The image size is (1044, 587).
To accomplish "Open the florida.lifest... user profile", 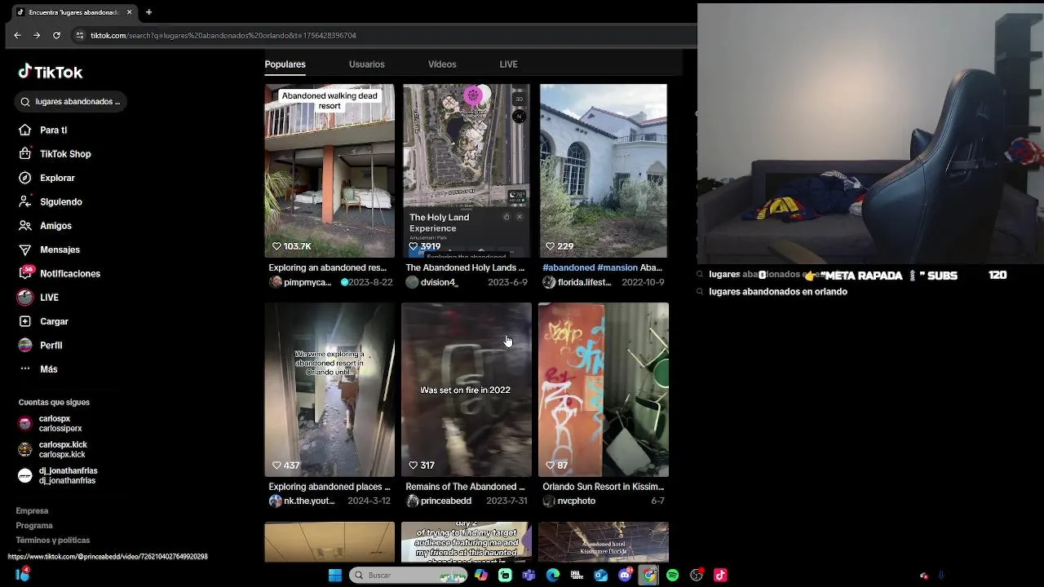I will (577, 282).
